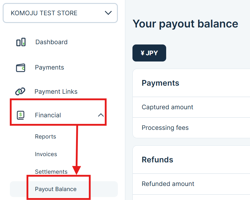Go to Settlements submenu item

pos(51,172)
